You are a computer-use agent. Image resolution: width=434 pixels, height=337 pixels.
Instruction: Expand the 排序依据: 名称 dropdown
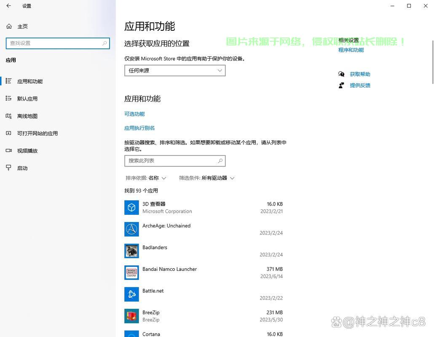click(146, 178)
